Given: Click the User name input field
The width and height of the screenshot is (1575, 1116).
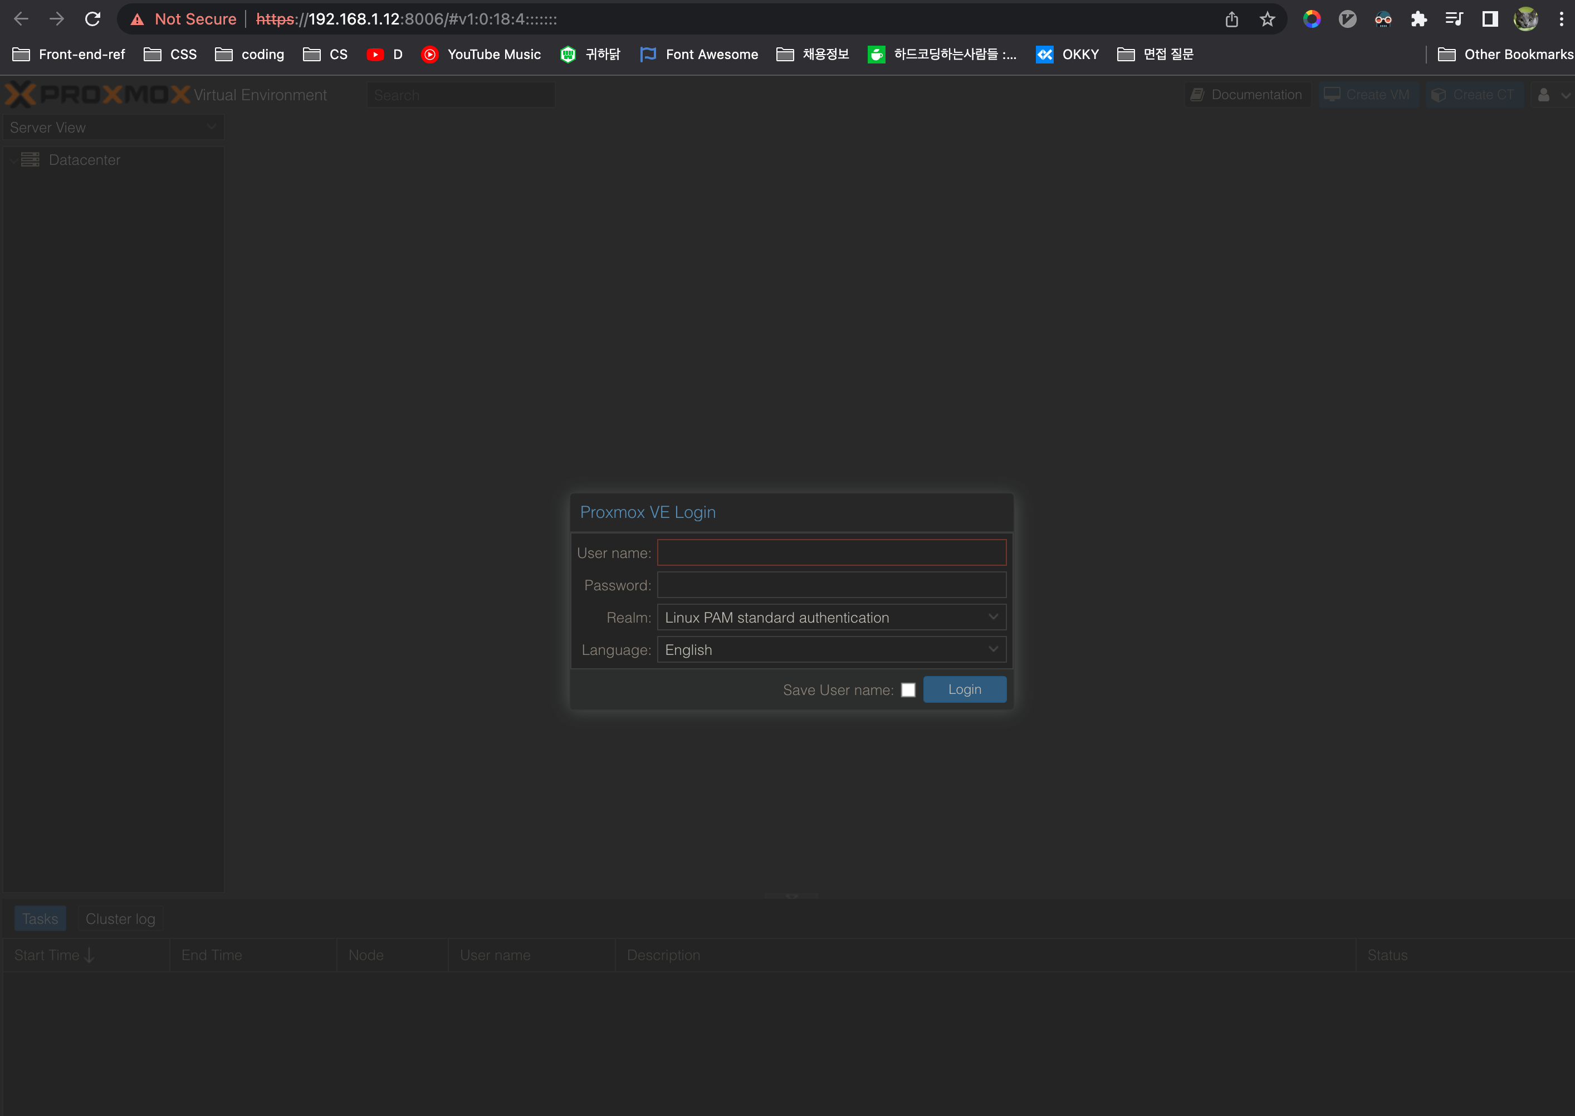Looking at the screenshot, I should click(831, 552).
